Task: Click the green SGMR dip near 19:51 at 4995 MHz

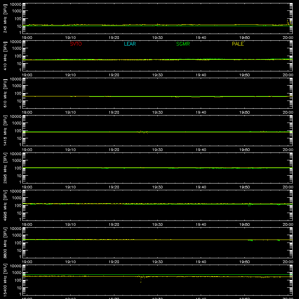Action: [x=250, y=204]
